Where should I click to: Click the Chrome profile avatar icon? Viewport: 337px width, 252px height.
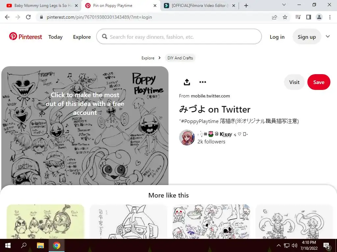pyautogui.click(x=319, y=17)
